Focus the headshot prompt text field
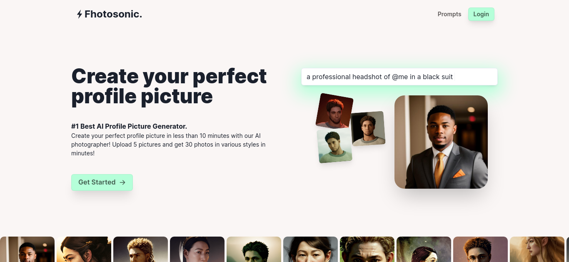Image resolution: width=569 pixels, height=262 pixels. point(399,77)
